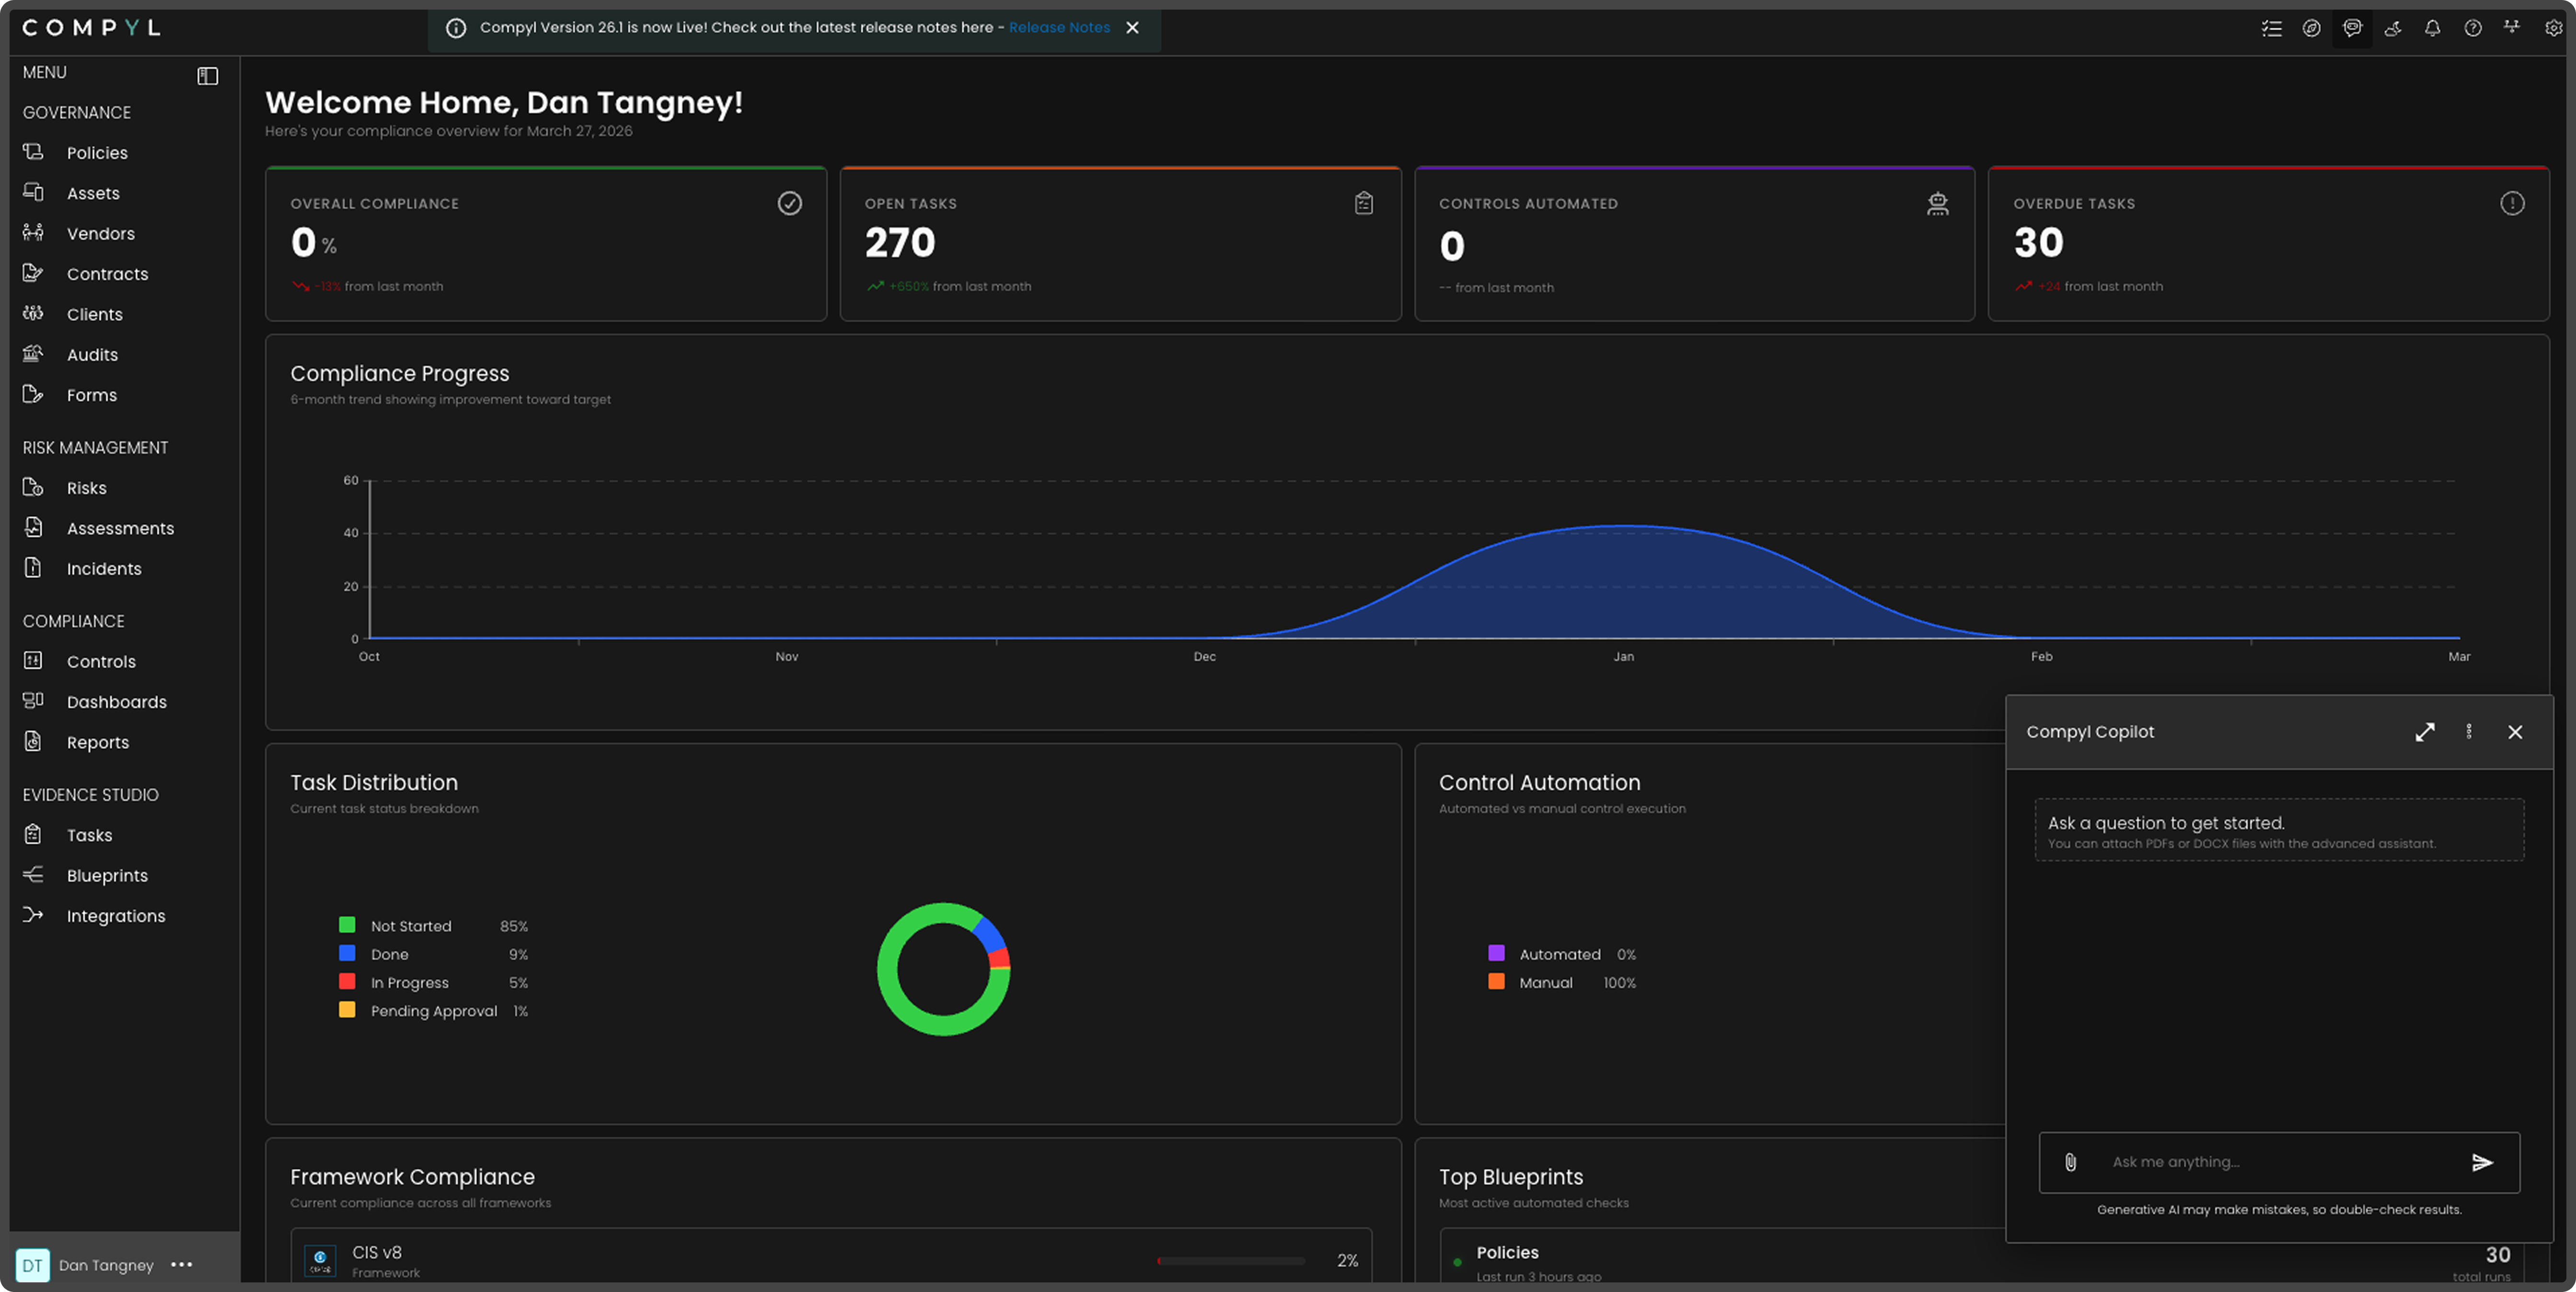Go to Policies in the sidebar

pos(97,153)
